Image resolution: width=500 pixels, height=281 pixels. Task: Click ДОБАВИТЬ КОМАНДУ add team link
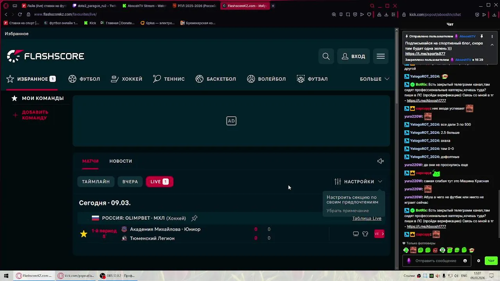pos(31,115)
